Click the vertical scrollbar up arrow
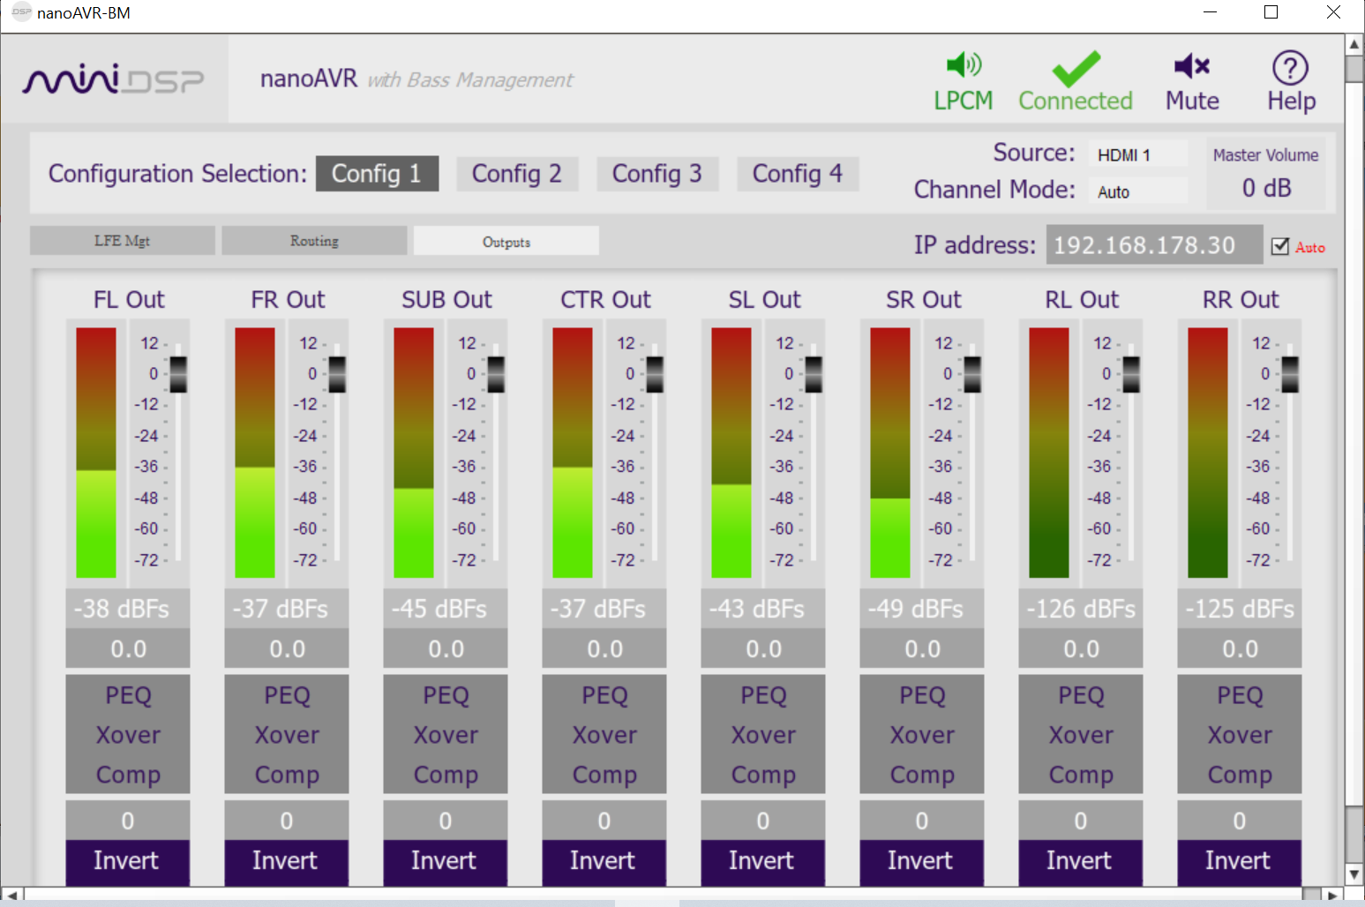The height and width of the screenshot is (907, 1365). pos(1354,44)
